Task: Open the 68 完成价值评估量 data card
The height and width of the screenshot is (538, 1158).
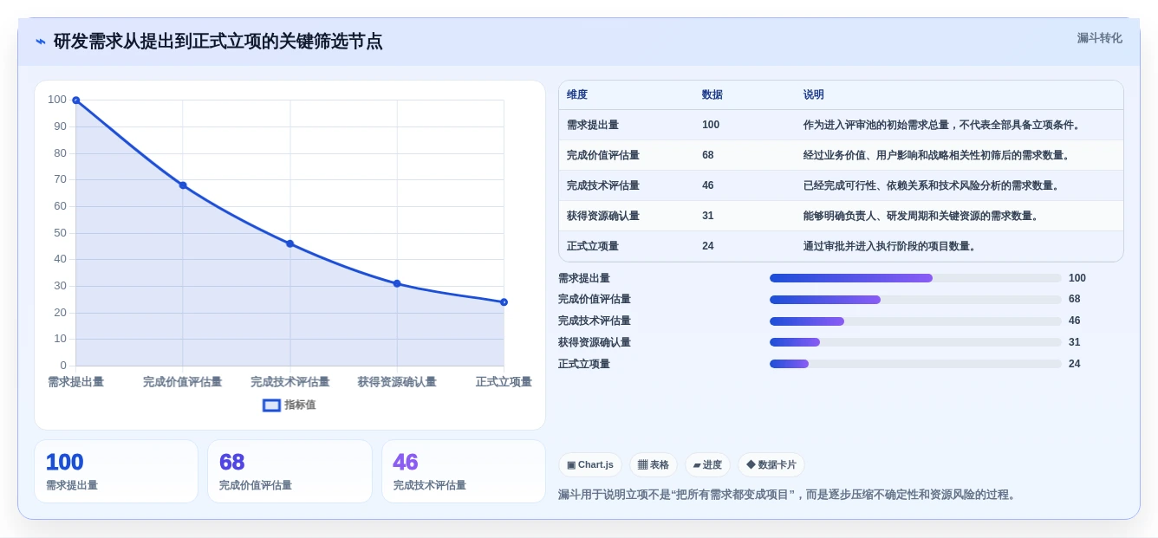Action: pyautogui.click(x=289, y=471)
